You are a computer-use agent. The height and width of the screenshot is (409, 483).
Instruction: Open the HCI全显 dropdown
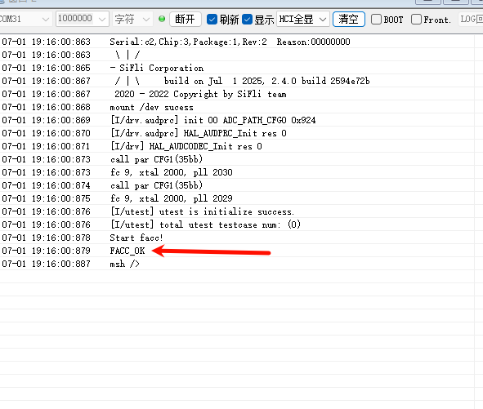(x=303, y=20)
